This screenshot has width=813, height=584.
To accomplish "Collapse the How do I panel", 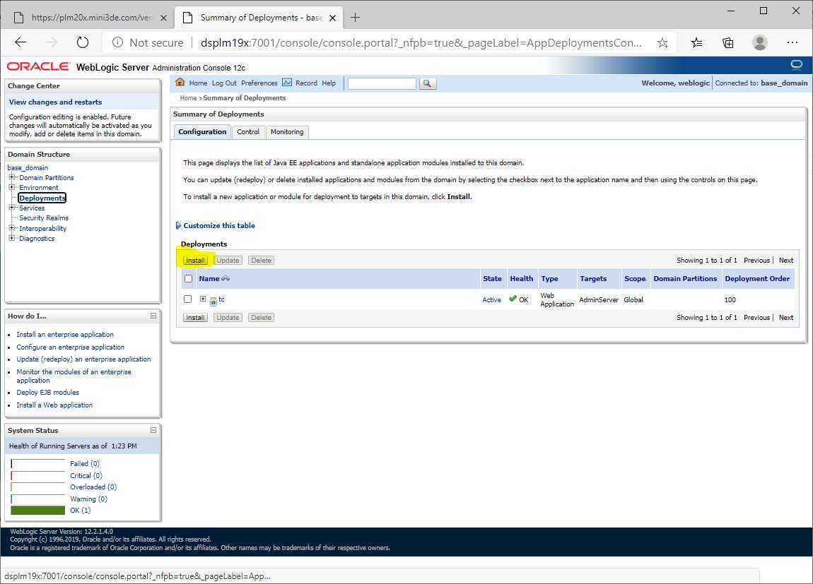I will 153,316.
